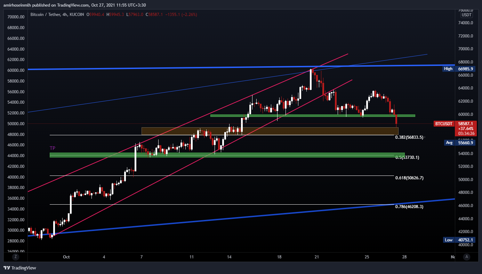Click the 0.786(46208.3) Fibonacci label

pyautogui.click(x=409, y=207)
